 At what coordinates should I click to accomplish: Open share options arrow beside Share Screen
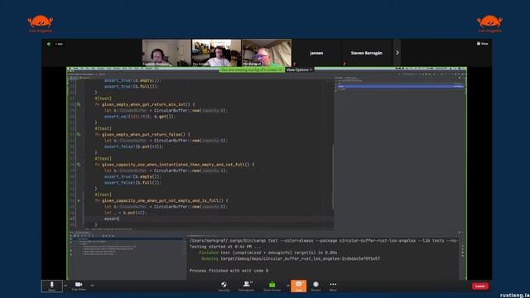pyautogui.click(x=288, y=286)
